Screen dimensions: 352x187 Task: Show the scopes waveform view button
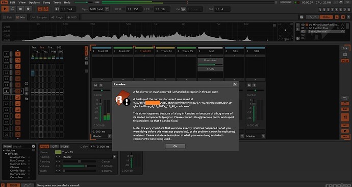click(312, 17)
